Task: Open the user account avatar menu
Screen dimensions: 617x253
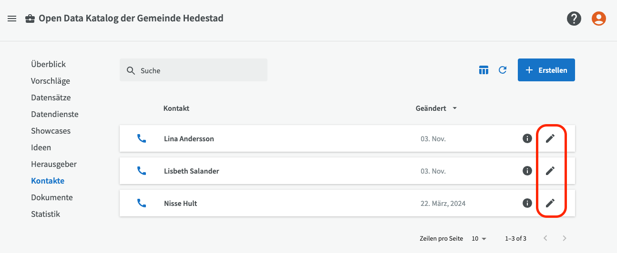Action: [599, 19]
